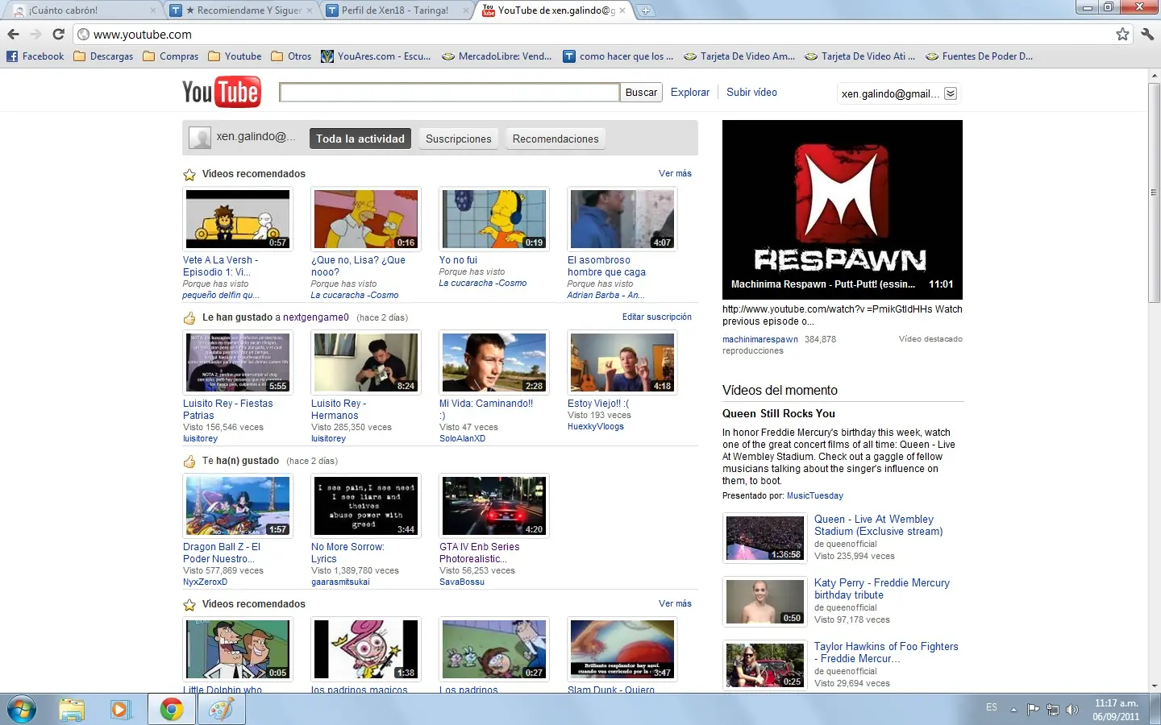
Task: Click the volume speaker tray icon
Action: (x=1072, y=710)
